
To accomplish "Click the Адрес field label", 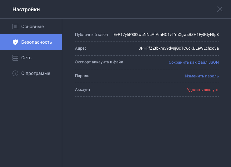I will tap(81, 48).
